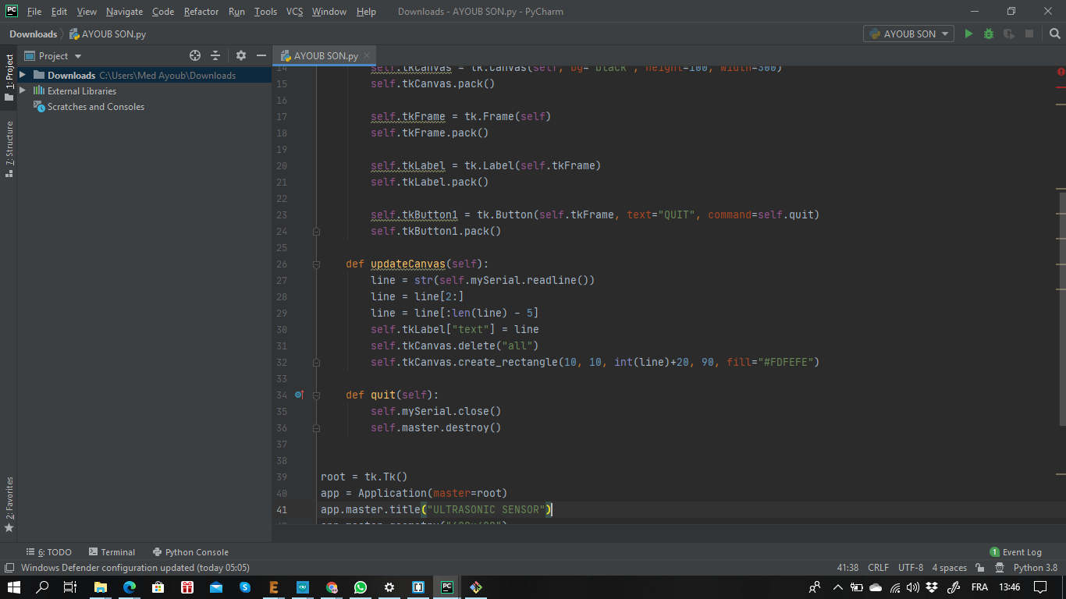Collapse all in the Project panel
Image resolution: width=1066 pixels, height=599 pixels.
coord(216,55)
